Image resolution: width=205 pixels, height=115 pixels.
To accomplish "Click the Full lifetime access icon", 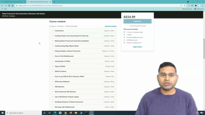I will (x=124, y=40).
